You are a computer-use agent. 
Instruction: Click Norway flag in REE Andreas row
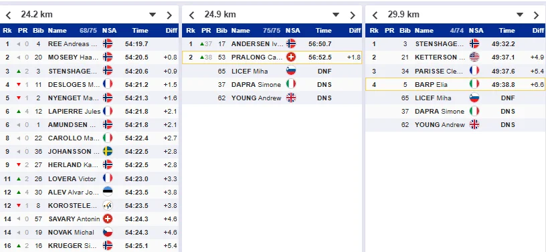(x=108, y=44)
